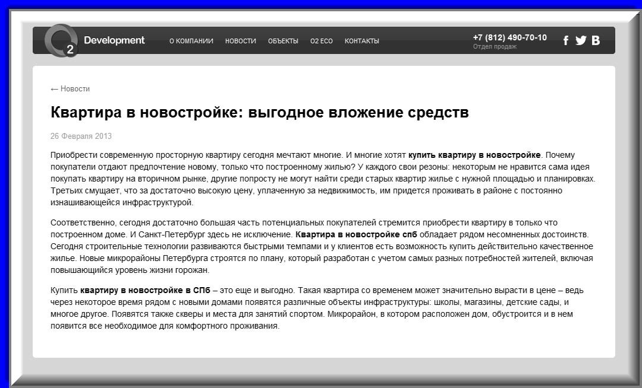Screen dimensions: 642x388
Task: Select the O2 ECO menu item
Action: tap(322, 41)
